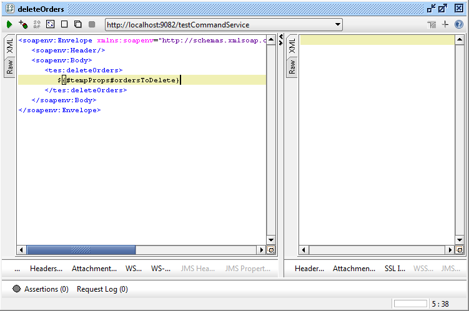The image size is (469, 311).
Task: Switch request editor to Raw view
Action: click(10, 67)
